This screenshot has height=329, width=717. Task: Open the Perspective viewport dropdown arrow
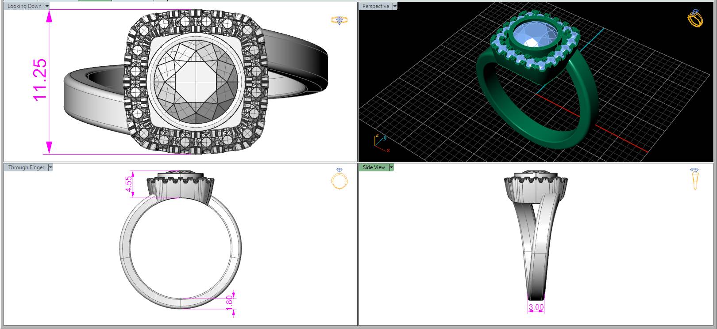(395, 6)
